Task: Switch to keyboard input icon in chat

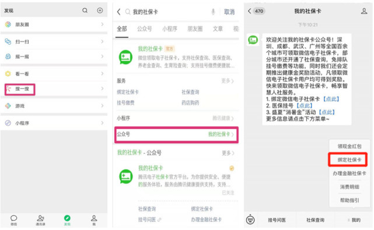Action: [250, 220]
